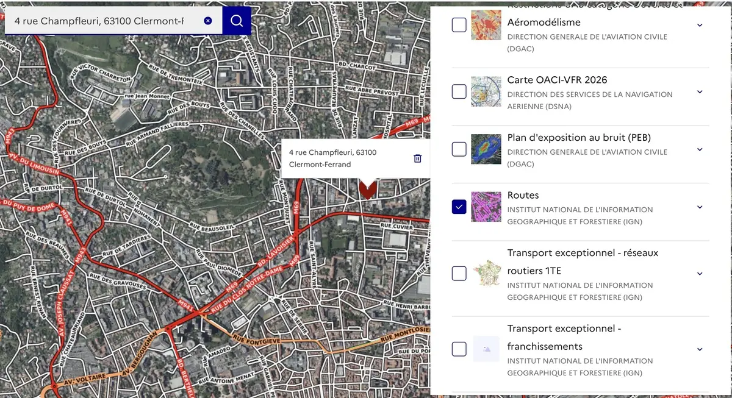732x398 pixels.
Task: Expand the Plan d'exposition au bruit details
Action: [700, 149]
